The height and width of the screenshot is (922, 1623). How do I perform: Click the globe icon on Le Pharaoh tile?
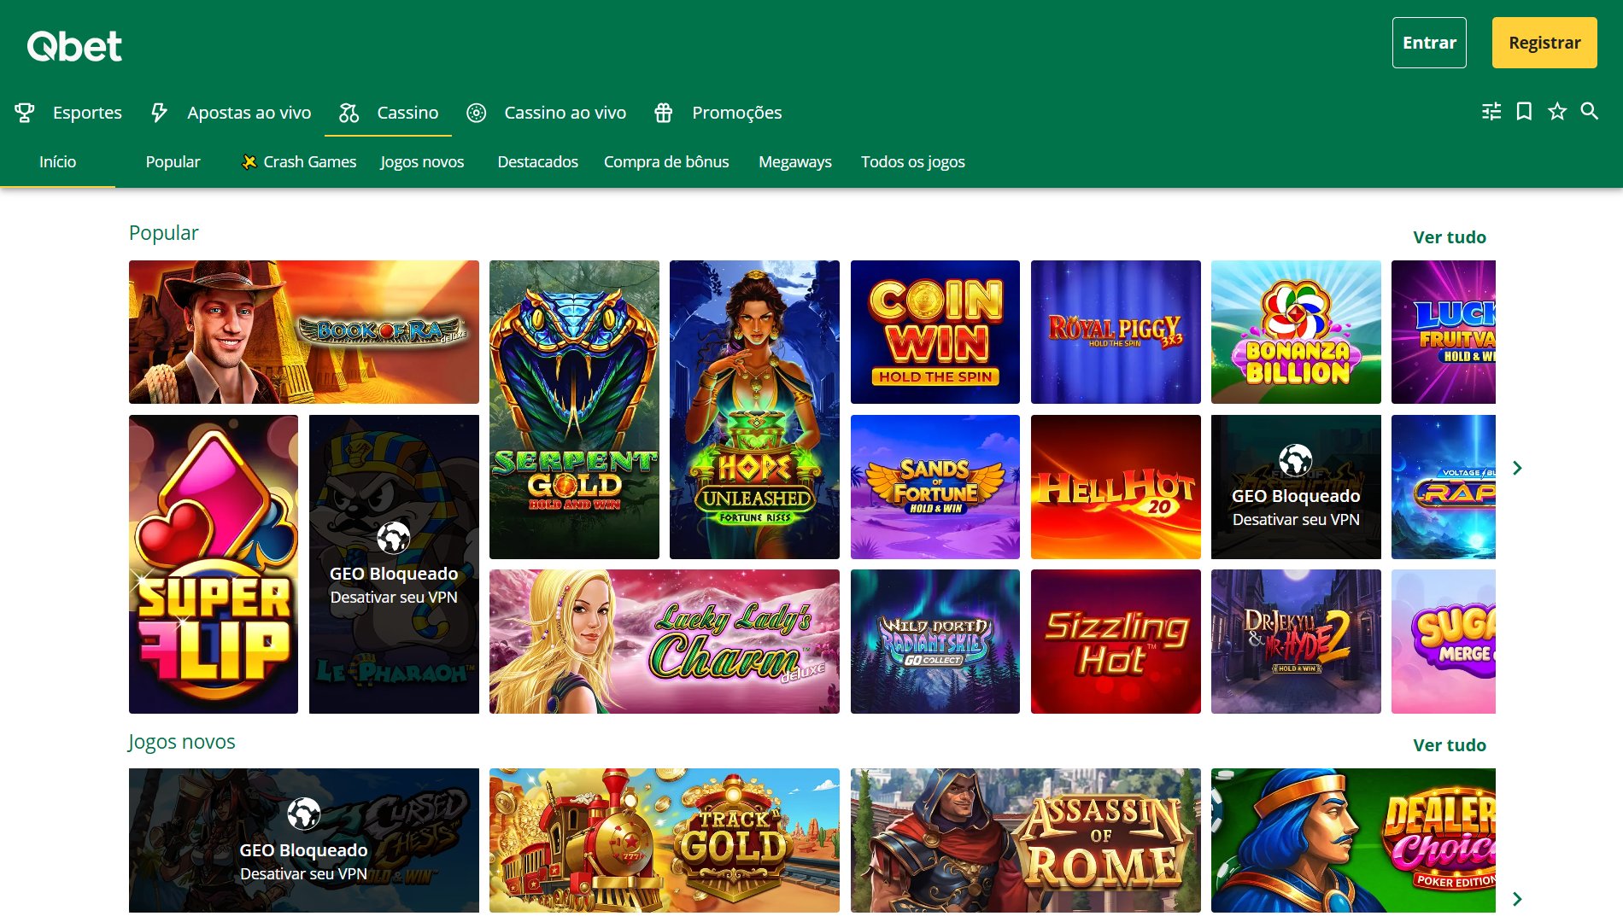tap(394, 538)
